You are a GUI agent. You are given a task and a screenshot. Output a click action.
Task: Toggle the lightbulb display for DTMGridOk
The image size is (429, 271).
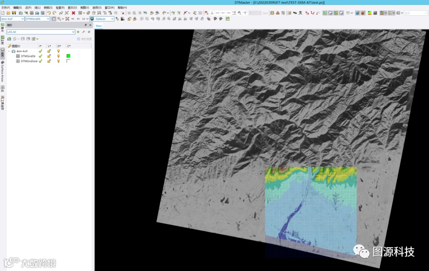pyautogui.click(x=58, y=56)
